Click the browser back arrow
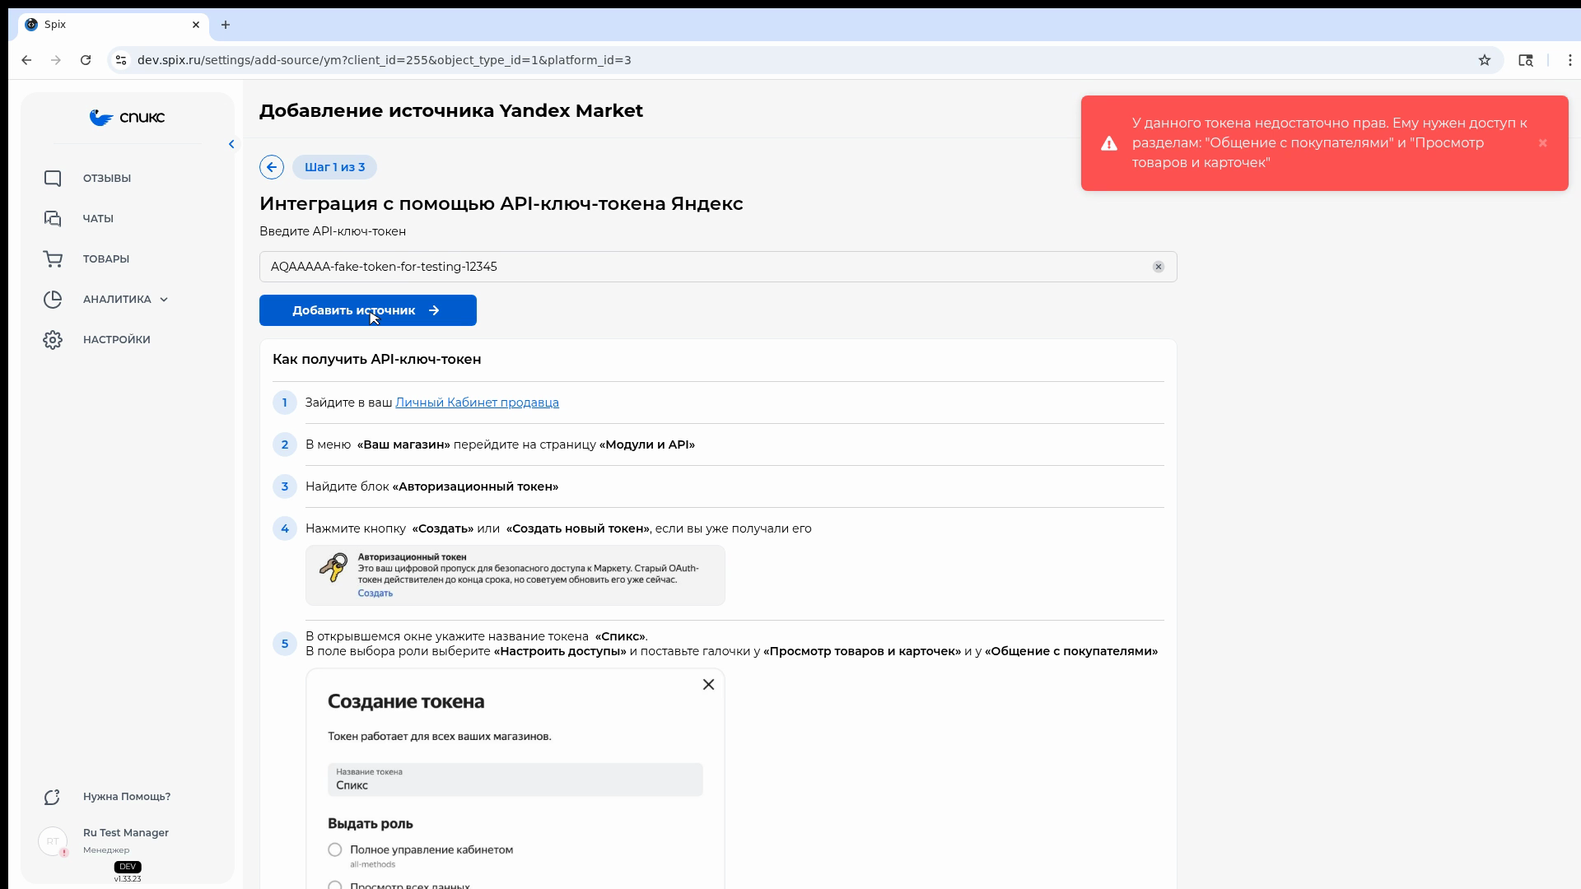The height and width of the screenshot is (889, 1581). click(x=26, y=60)
